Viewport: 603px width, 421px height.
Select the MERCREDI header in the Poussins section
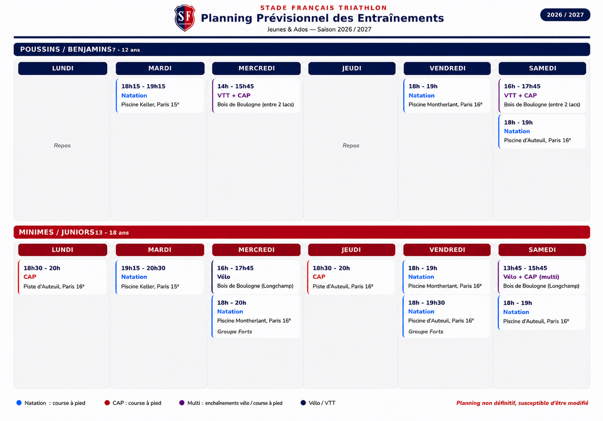(x=256, y=68)
